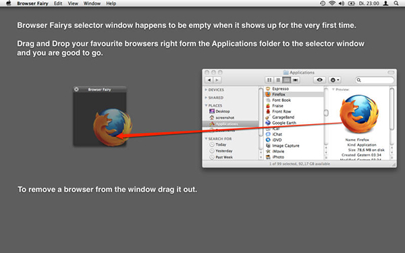Expand the DEVICES section in sidebar
405x253 pixels.
point(206,90)
